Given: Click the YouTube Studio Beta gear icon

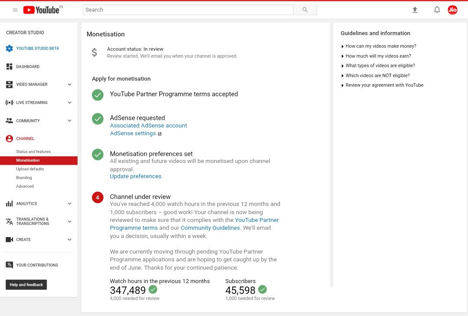Looking at the screenshot, I should tap(9, 49).
